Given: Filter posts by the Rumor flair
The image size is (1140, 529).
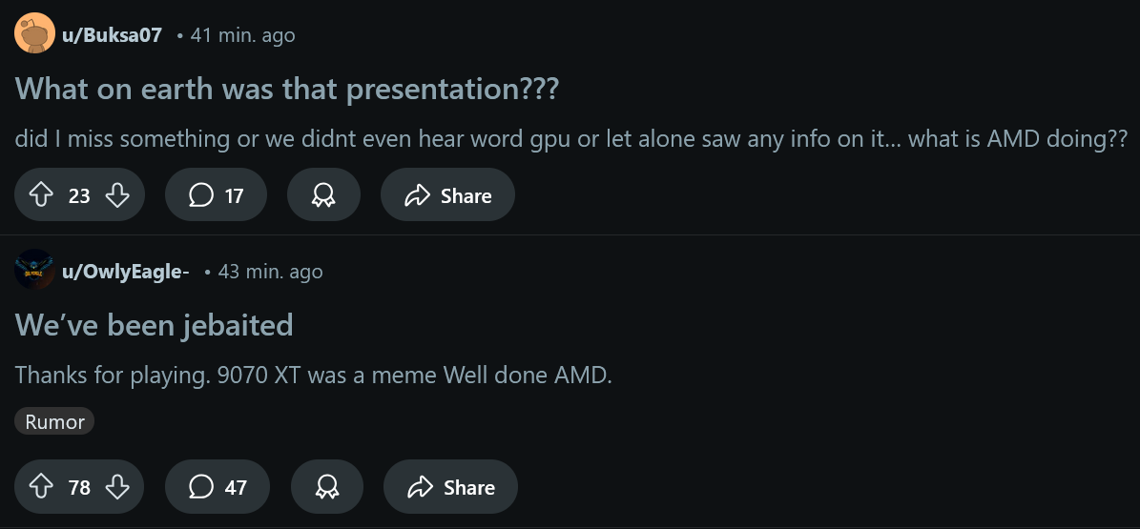Looking at the screenshot, I should tap(54, 421).
